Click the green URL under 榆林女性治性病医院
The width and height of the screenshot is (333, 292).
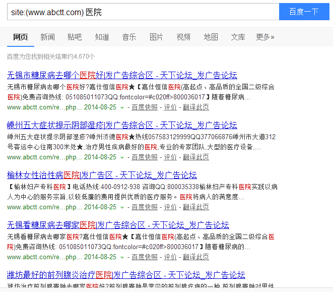(44, 207)
